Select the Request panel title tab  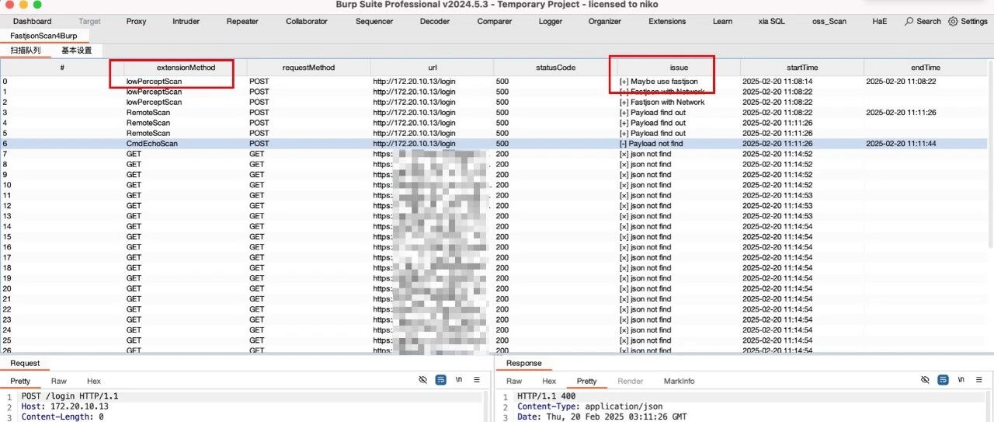coord(25,363)
